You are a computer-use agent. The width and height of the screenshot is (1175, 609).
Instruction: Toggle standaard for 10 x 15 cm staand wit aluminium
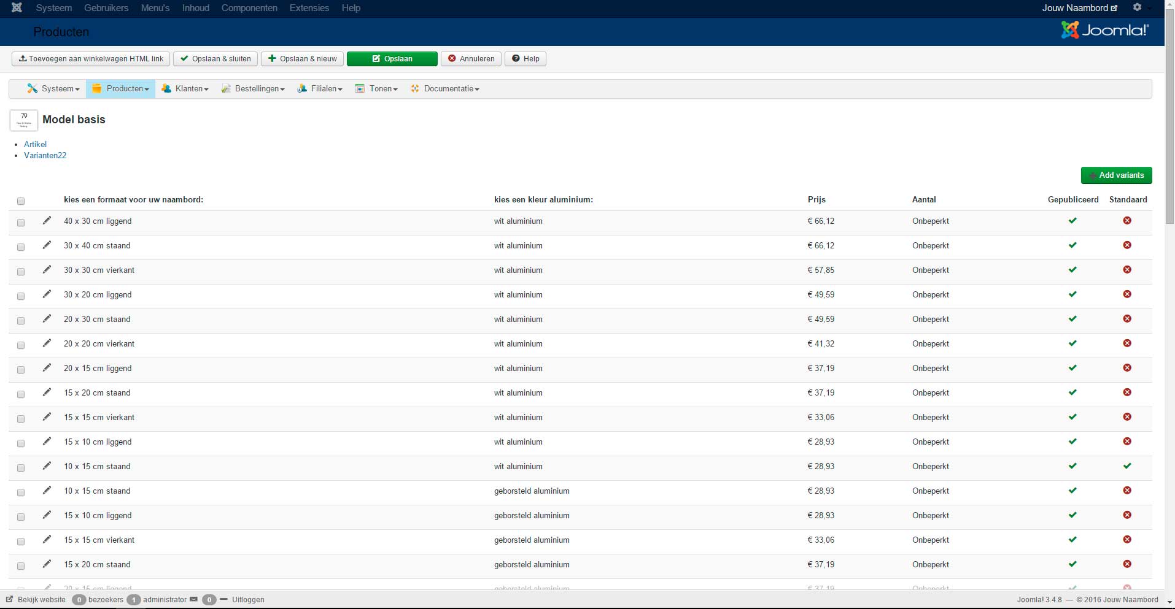[x=1127, y=466]
